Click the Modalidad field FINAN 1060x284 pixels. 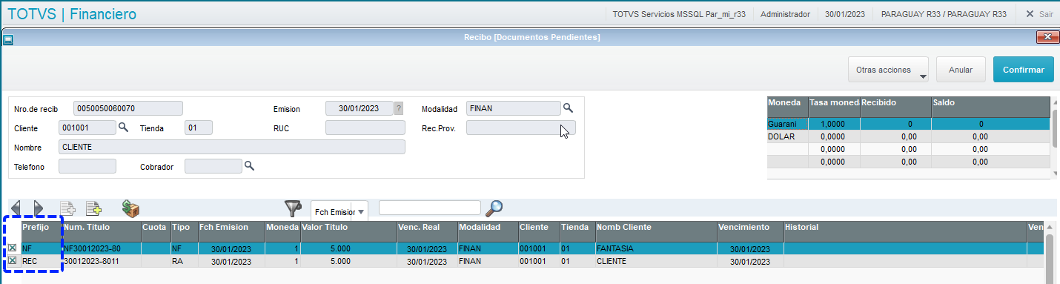(513, 108)
